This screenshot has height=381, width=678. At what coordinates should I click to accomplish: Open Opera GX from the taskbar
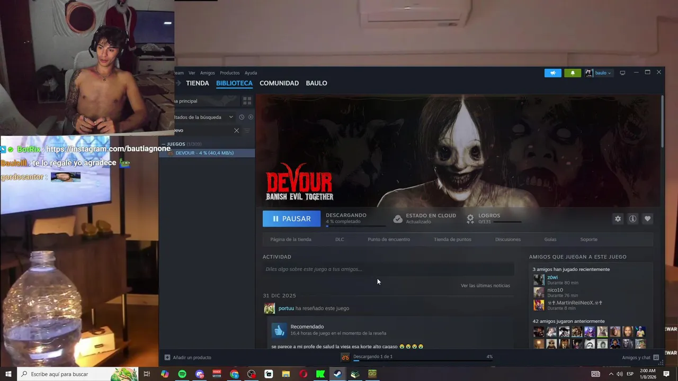(303, 374)
